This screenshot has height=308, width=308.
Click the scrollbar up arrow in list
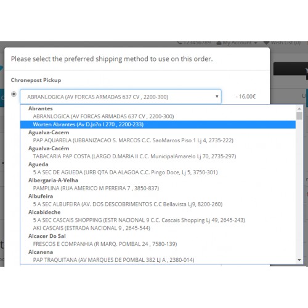[x=299, y=108]
